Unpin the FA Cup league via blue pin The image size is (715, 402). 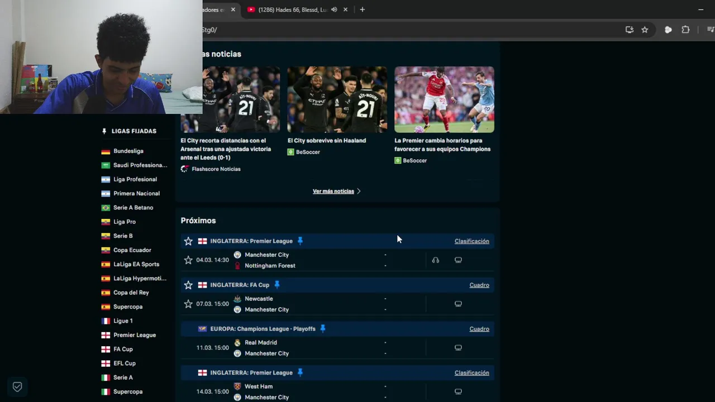277,285
